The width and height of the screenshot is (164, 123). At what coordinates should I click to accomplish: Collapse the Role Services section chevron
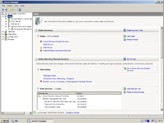click(x=38, y=89)
